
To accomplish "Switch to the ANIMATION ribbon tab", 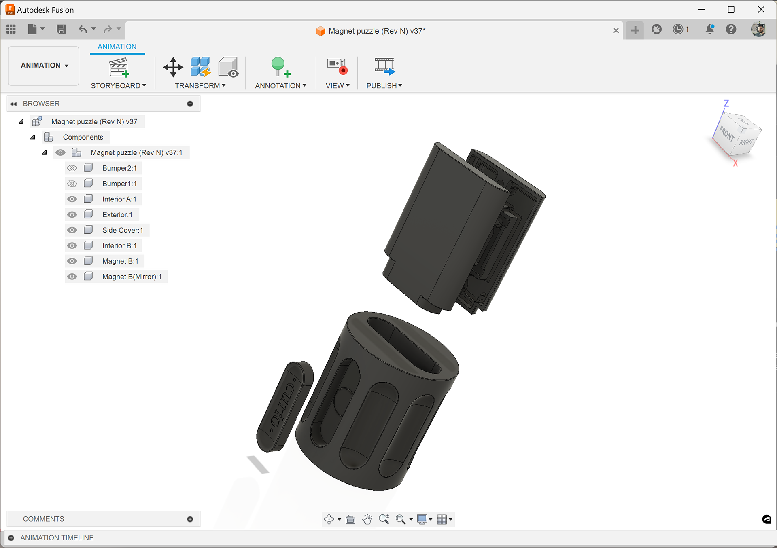I will pyautogui.click(x=117, y=47).
